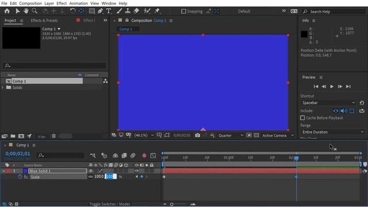Open the Composition menu
This screenshot has height=207, width=368.
point(30,3)
